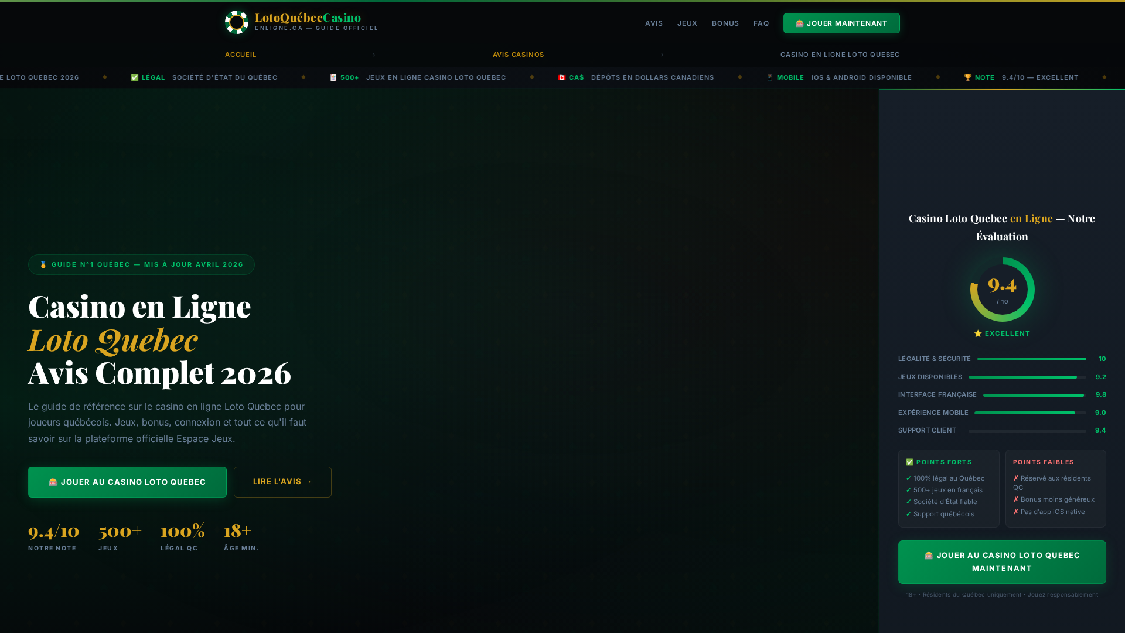
Task: Click the phone MOBILE ticker icon
Action: (770, 77)
